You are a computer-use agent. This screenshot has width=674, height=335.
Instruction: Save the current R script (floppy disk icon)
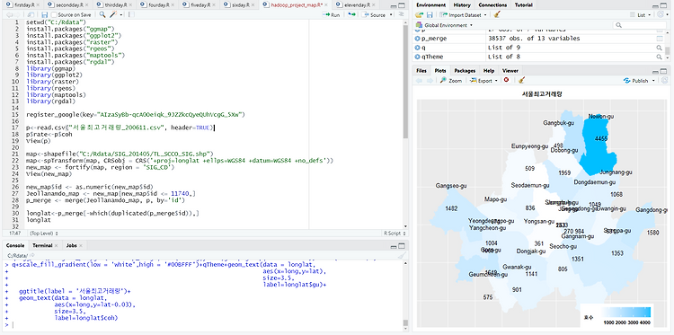pyautogui.click(x=44, y=14)
